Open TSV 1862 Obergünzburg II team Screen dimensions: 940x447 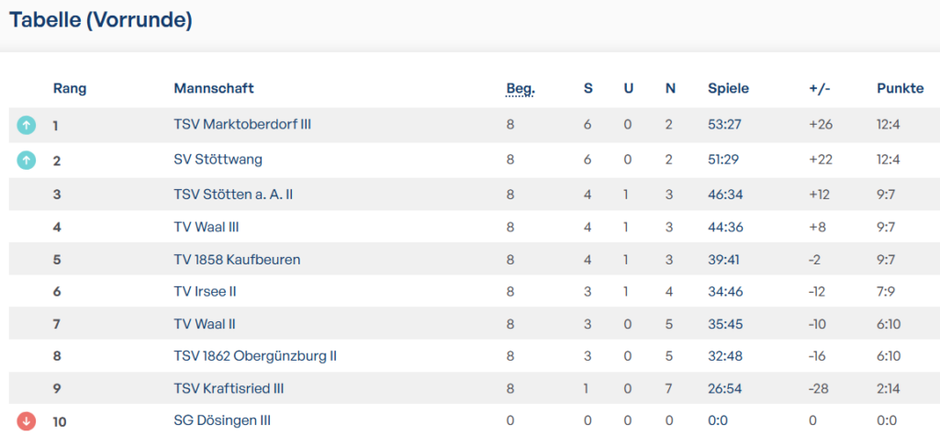[x=255, y=356]
